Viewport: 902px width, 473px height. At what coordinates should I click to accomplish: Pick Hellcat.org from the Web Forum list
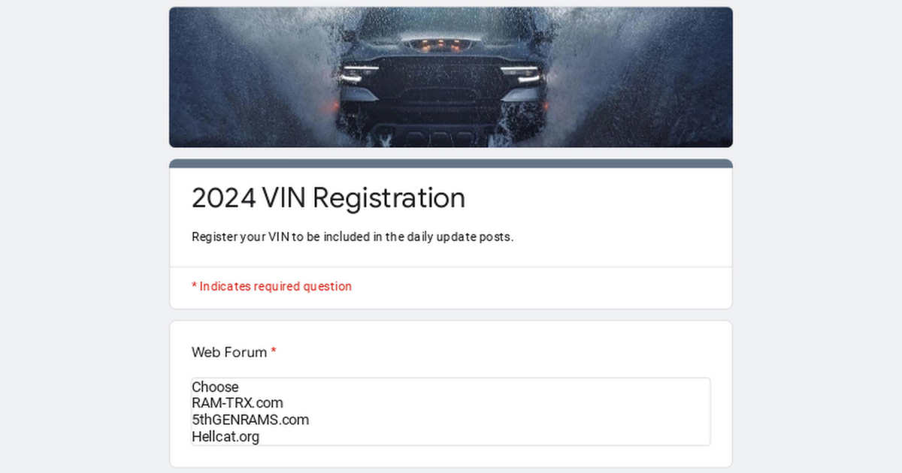225,436
